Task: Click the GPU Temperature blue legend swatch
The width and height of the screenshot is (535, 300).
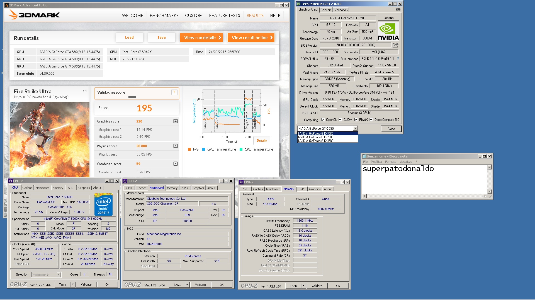Action: pos(204,149)
